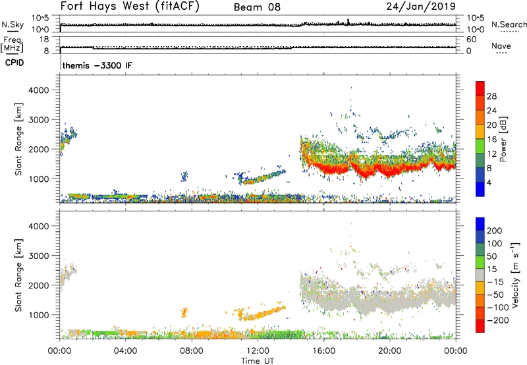Click "Slant Range [km]" label of velocity panel
Screen dimensions: 527x365
[18, 275]
